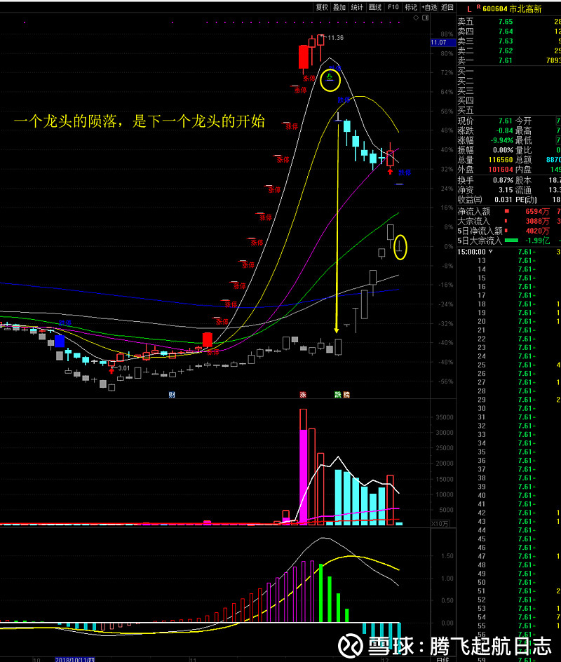Click the 返回 back button
Image resolution: width=561 pixels, height=662 pixels.
coord(447,7)
